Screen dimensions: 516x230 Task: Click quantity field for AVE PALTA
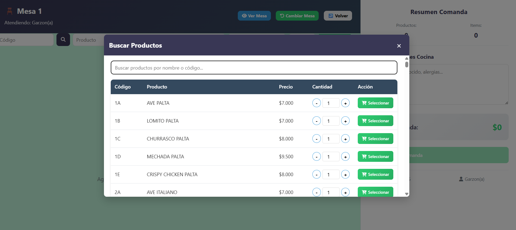pyautogui.click(x=331, y=103)
